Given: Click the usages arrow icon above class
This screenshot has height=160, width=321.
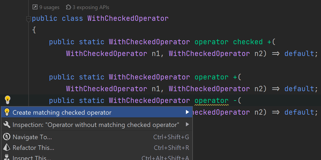Looking at the screenshot, I should pos(35,7).
